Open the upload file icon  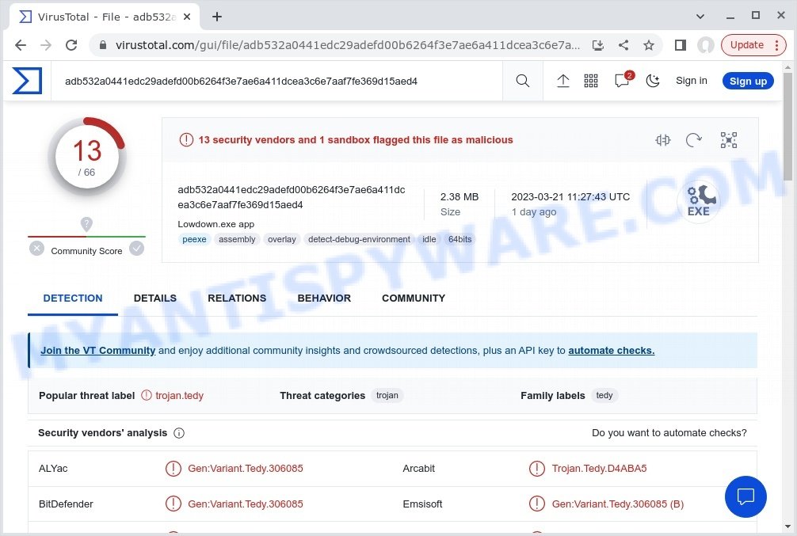562,81
